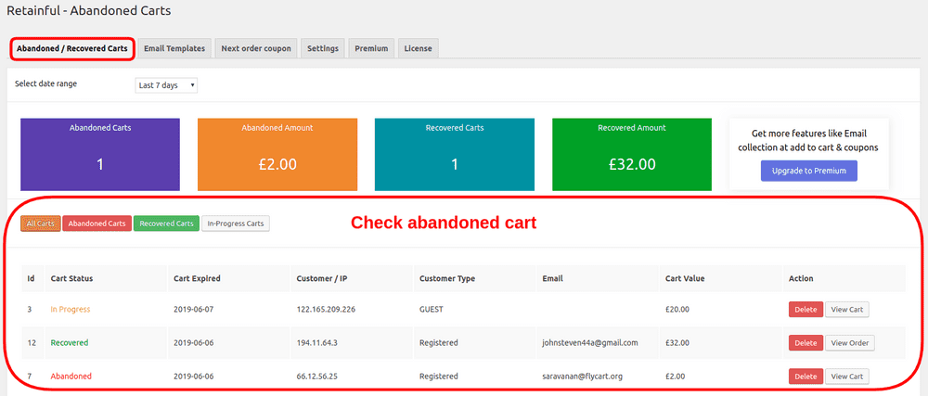This screenshot has width=928, height=396.
Task: Click the Retainful - Abandoned Carts page title
Action: pos(89,10)
